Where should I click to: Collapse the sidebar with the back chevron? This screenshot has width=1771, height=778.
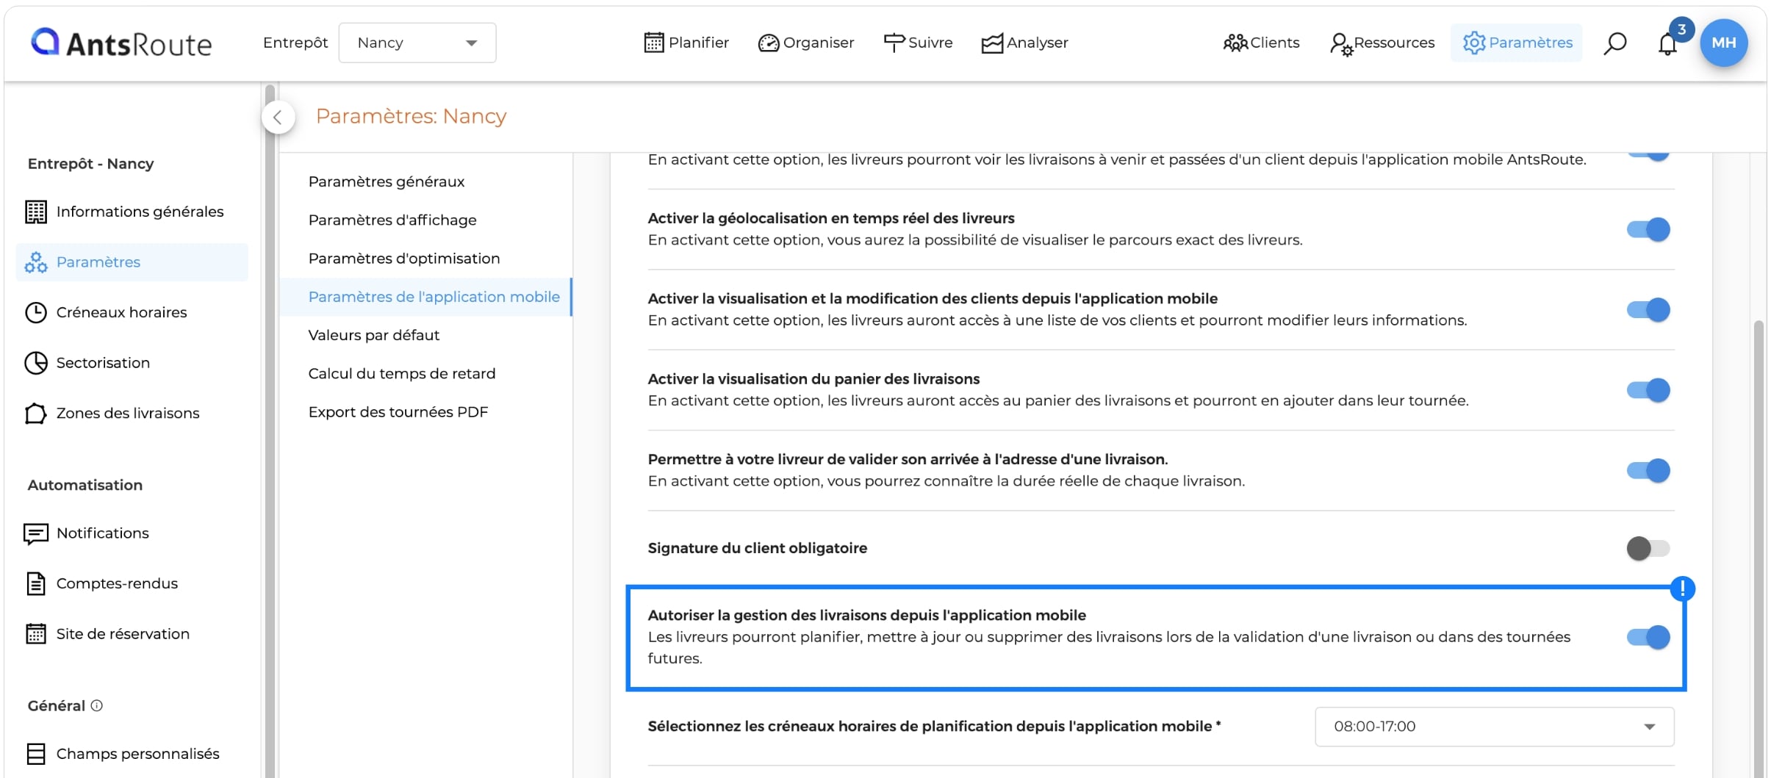(278, 117)
